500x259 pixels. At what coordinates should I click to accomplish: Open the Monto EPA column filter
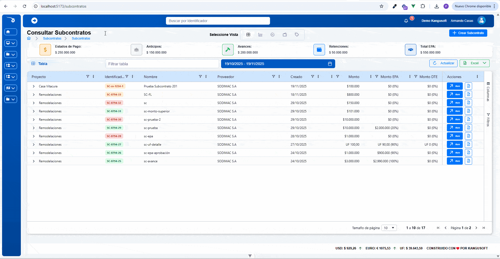(x=377, y=76)
